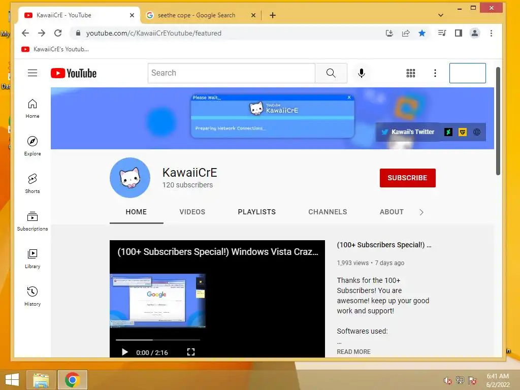Close the KawaiiCrE YouTube tab
The height and width of the screenshot is (390, 520).
pos(132,15)
